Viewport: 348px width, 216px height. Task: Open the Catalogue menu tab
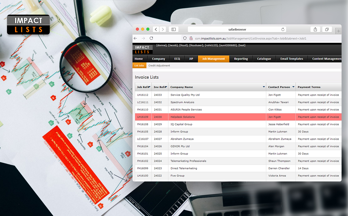pos(264,59)
